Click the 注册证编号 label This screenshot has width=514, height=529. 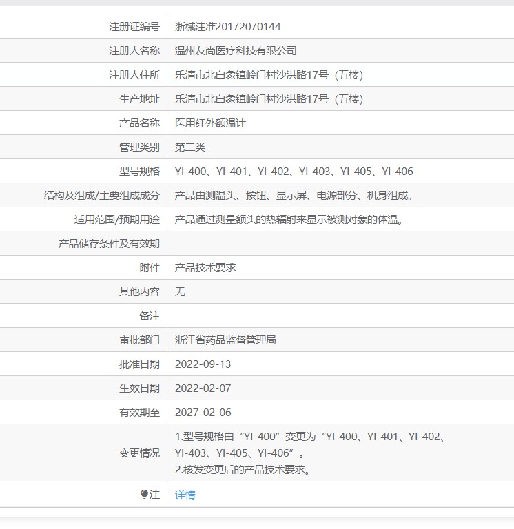[x=134, y=27]
